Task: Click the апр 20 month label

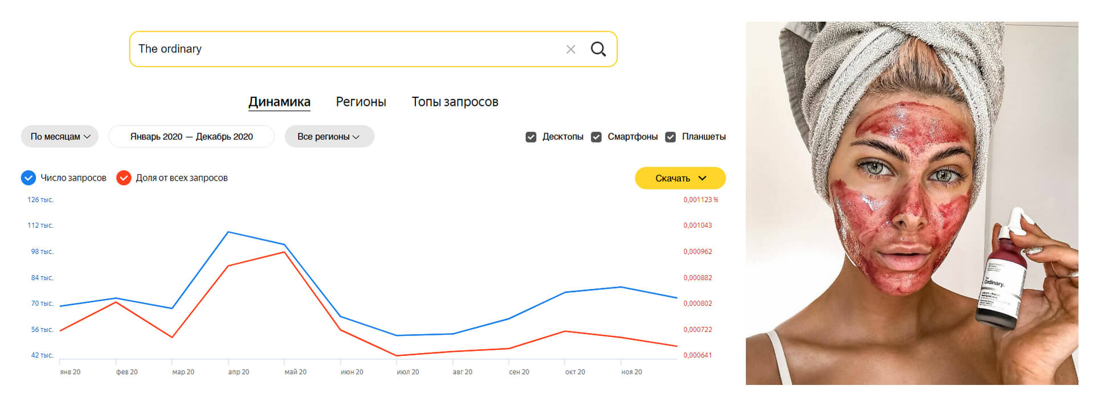Action: click(x=239, y=372)
